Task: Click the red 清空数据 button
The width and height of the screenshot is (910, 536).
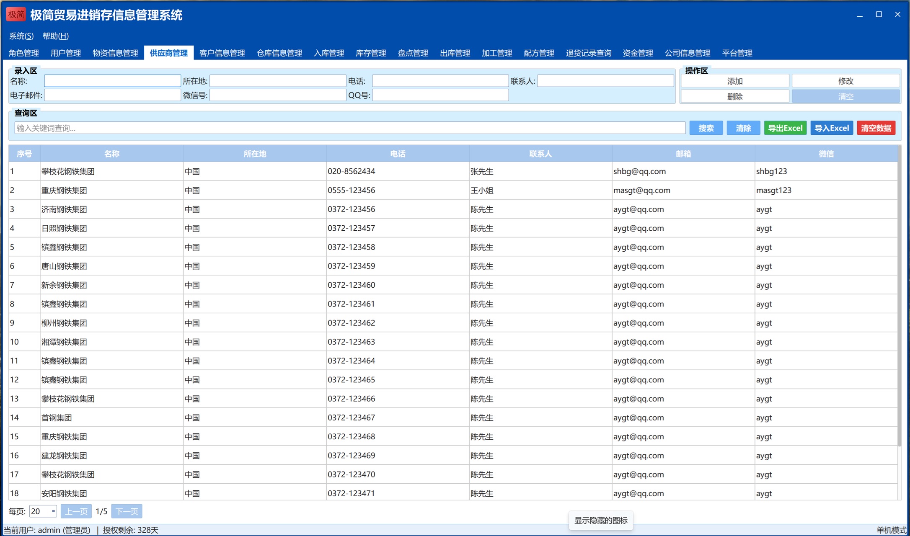Action: (876, 128)
